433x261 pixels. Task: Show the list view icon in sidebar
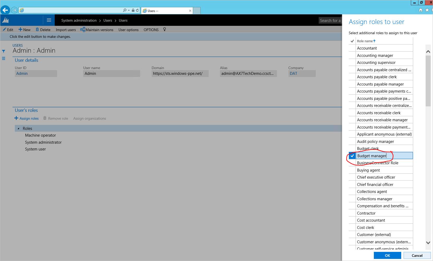pos(4,58)
